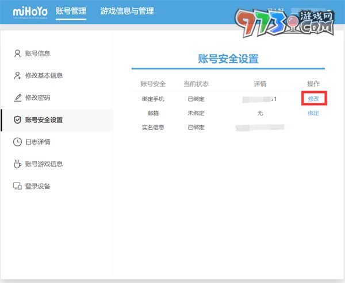Click the 实名信息 row label
The width and height of the screenshot is (345, 283).
coord(153,127)
